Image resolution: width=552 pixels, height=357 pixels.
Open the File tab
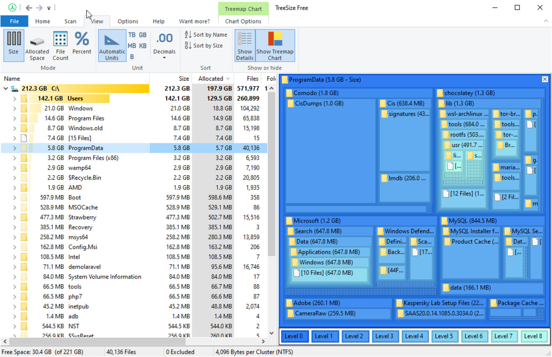pos(14,21)
